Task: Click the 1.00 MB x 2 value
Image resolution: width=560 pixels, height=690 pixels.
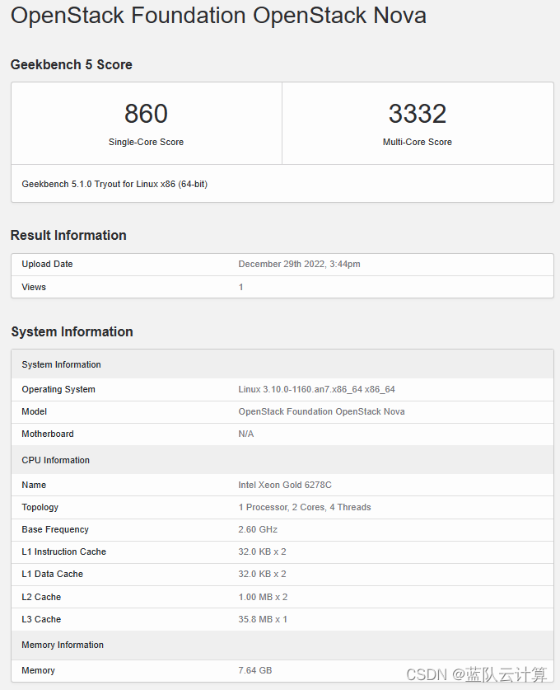Action: 263,597
